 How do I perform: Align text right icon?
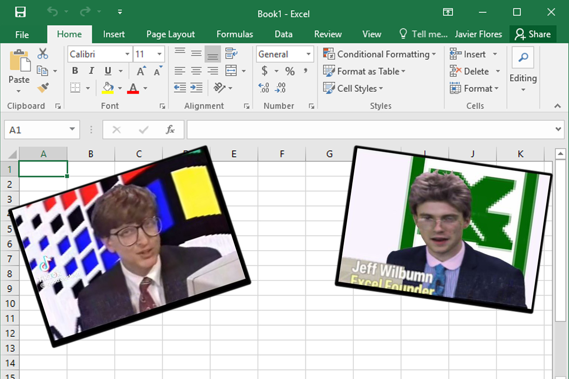pos(213,71)
